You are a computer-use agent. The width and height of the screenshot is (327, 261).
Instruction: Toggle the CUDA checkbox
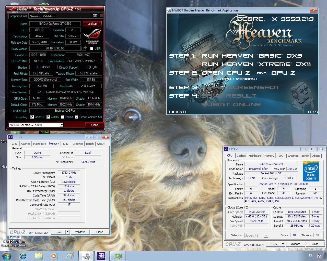coord(48,117)
